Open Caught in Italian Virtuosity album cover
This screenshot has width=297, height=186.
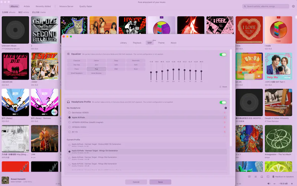(x=278, y=103)
